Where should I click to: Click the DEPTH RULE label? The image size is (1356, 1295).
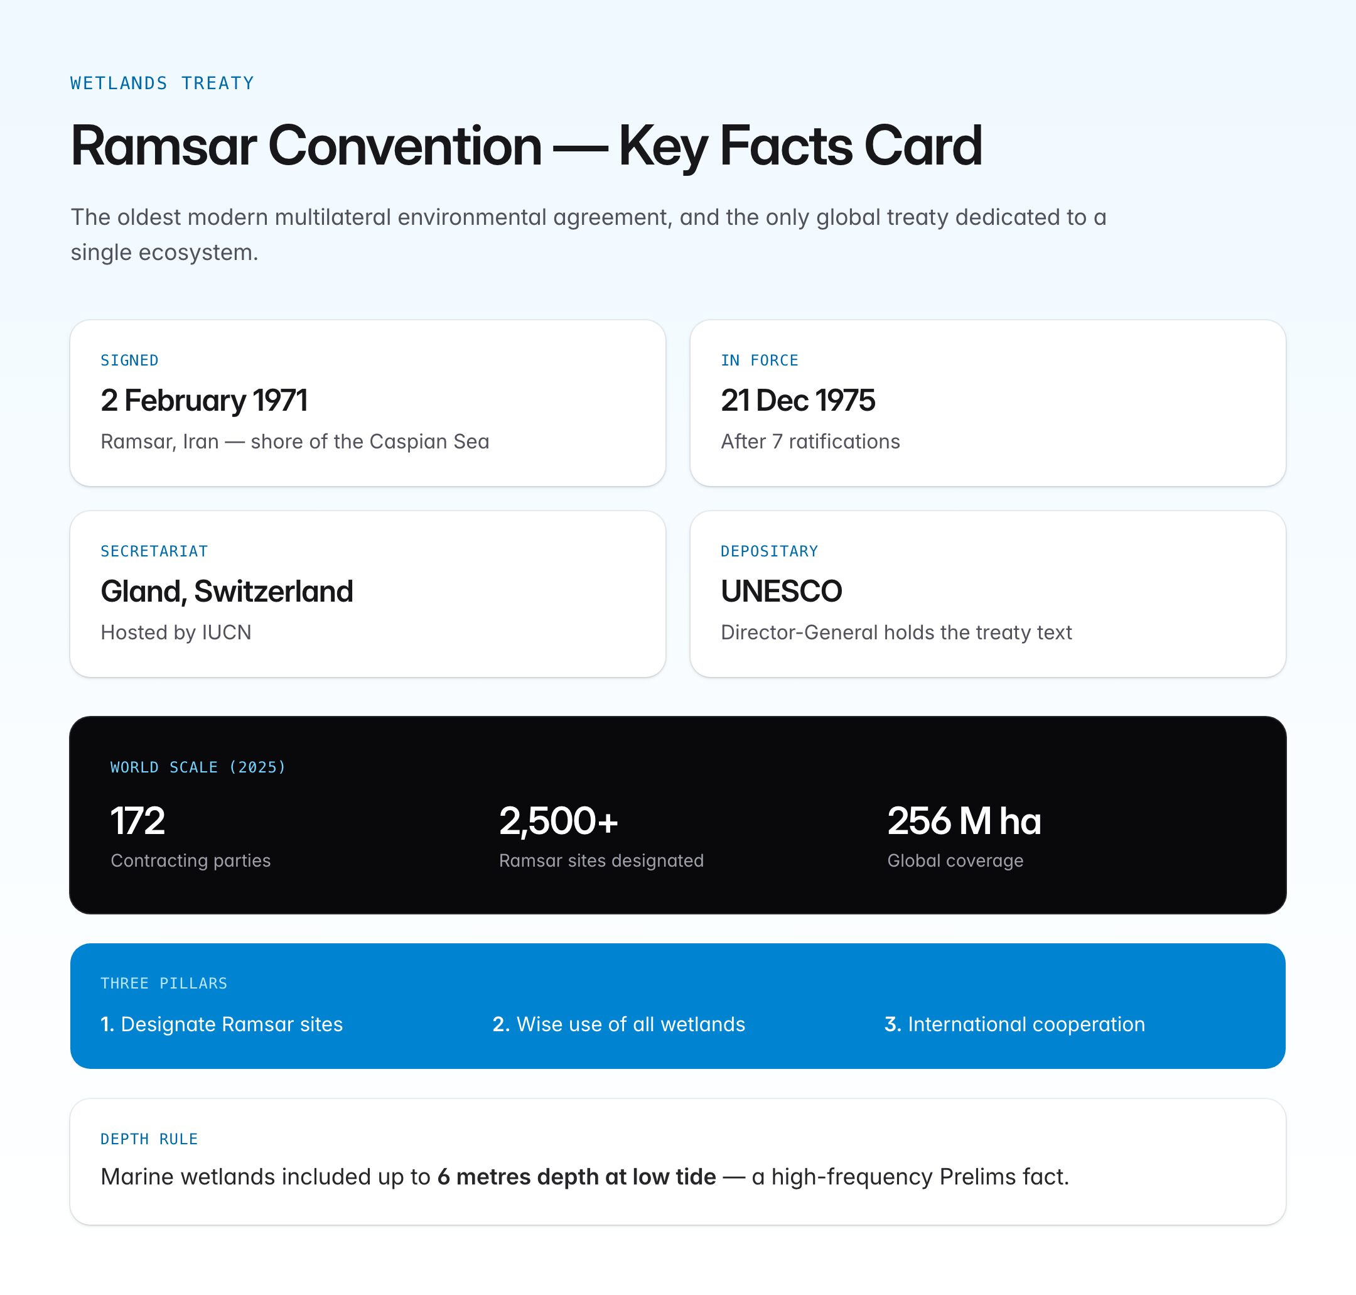[149, 1139]
